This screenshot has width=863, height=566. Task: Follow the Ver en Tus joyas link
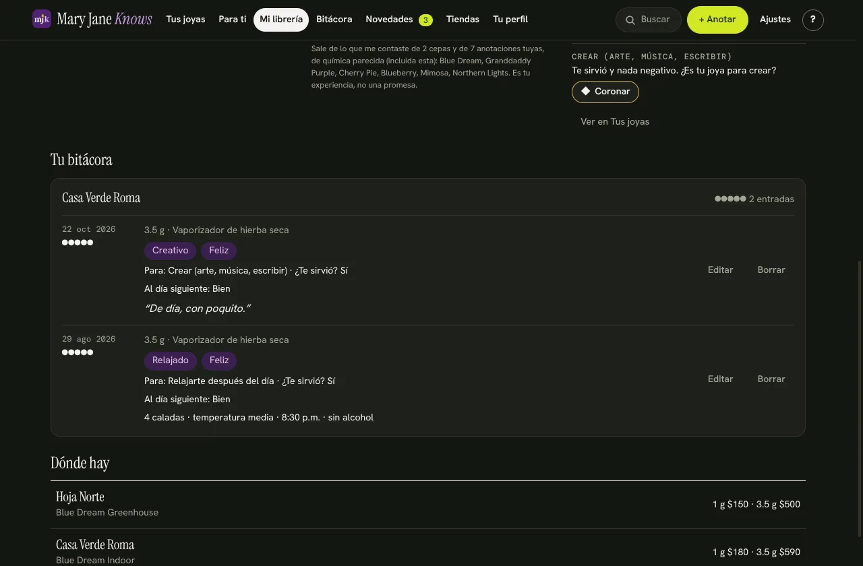pyautogui.click(x=615, y=122)
